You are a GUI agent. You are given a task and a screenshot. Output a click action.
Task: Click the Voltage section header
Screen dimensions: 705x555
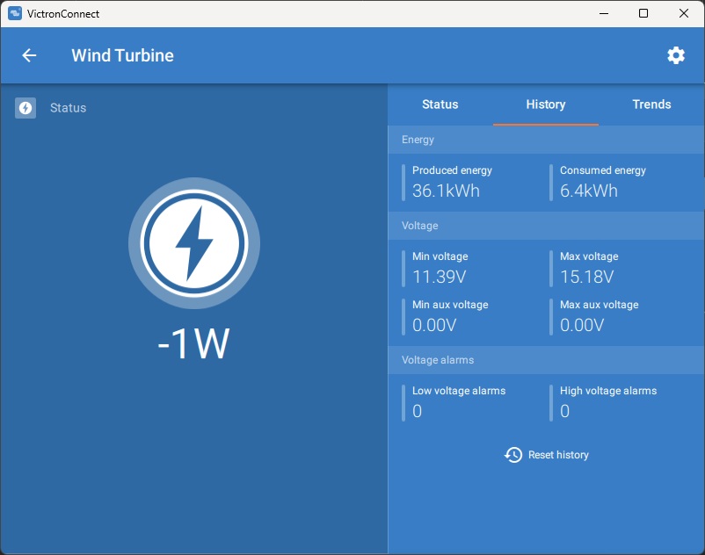coord(546,226)
